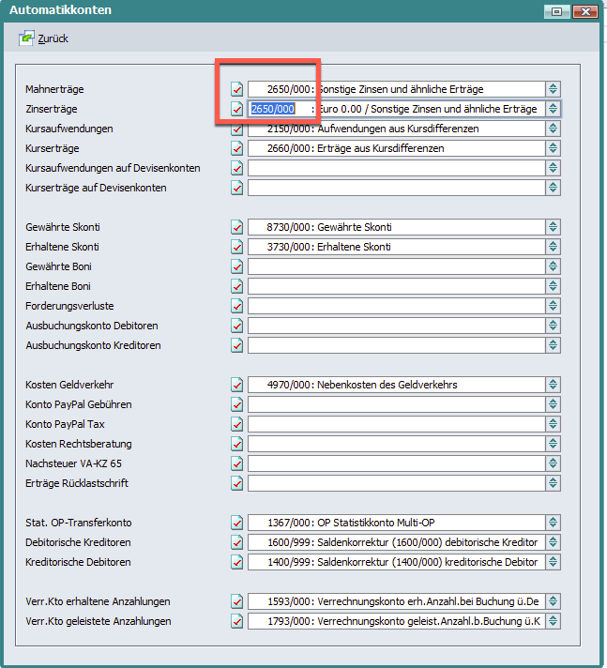This screenshot has height=668, width=607.
Task: Click checkmark icon next to Mahnerträge
Action: [x=237, y=89]
